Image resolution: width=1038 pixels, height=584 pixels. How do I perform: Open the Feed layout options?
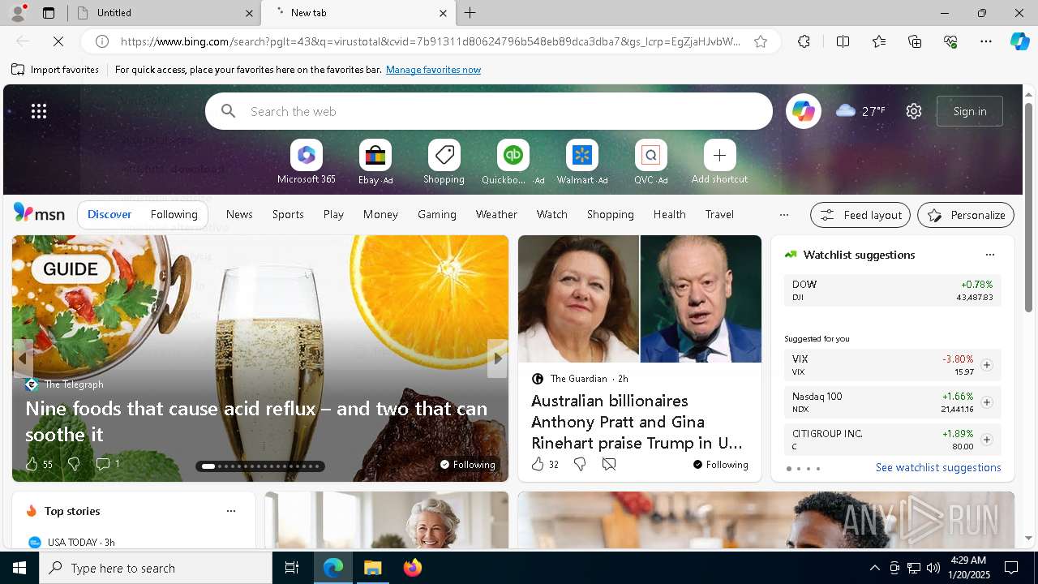click(860, 215)
